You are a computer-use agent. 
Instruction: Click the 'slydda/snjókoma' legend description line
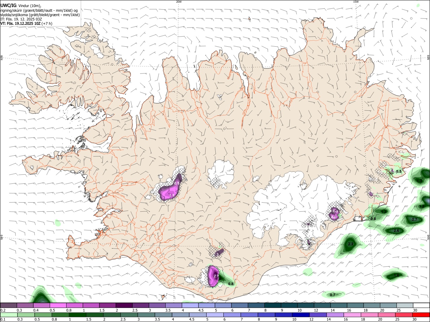(x=40, y=15)
